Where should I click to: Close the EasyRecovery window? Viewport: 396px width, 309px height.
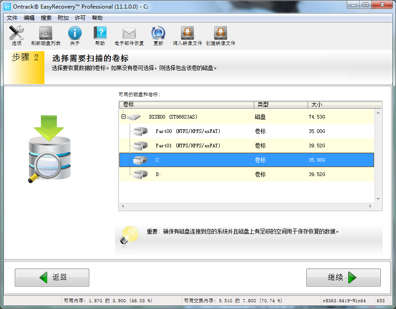tap(383, 5)
